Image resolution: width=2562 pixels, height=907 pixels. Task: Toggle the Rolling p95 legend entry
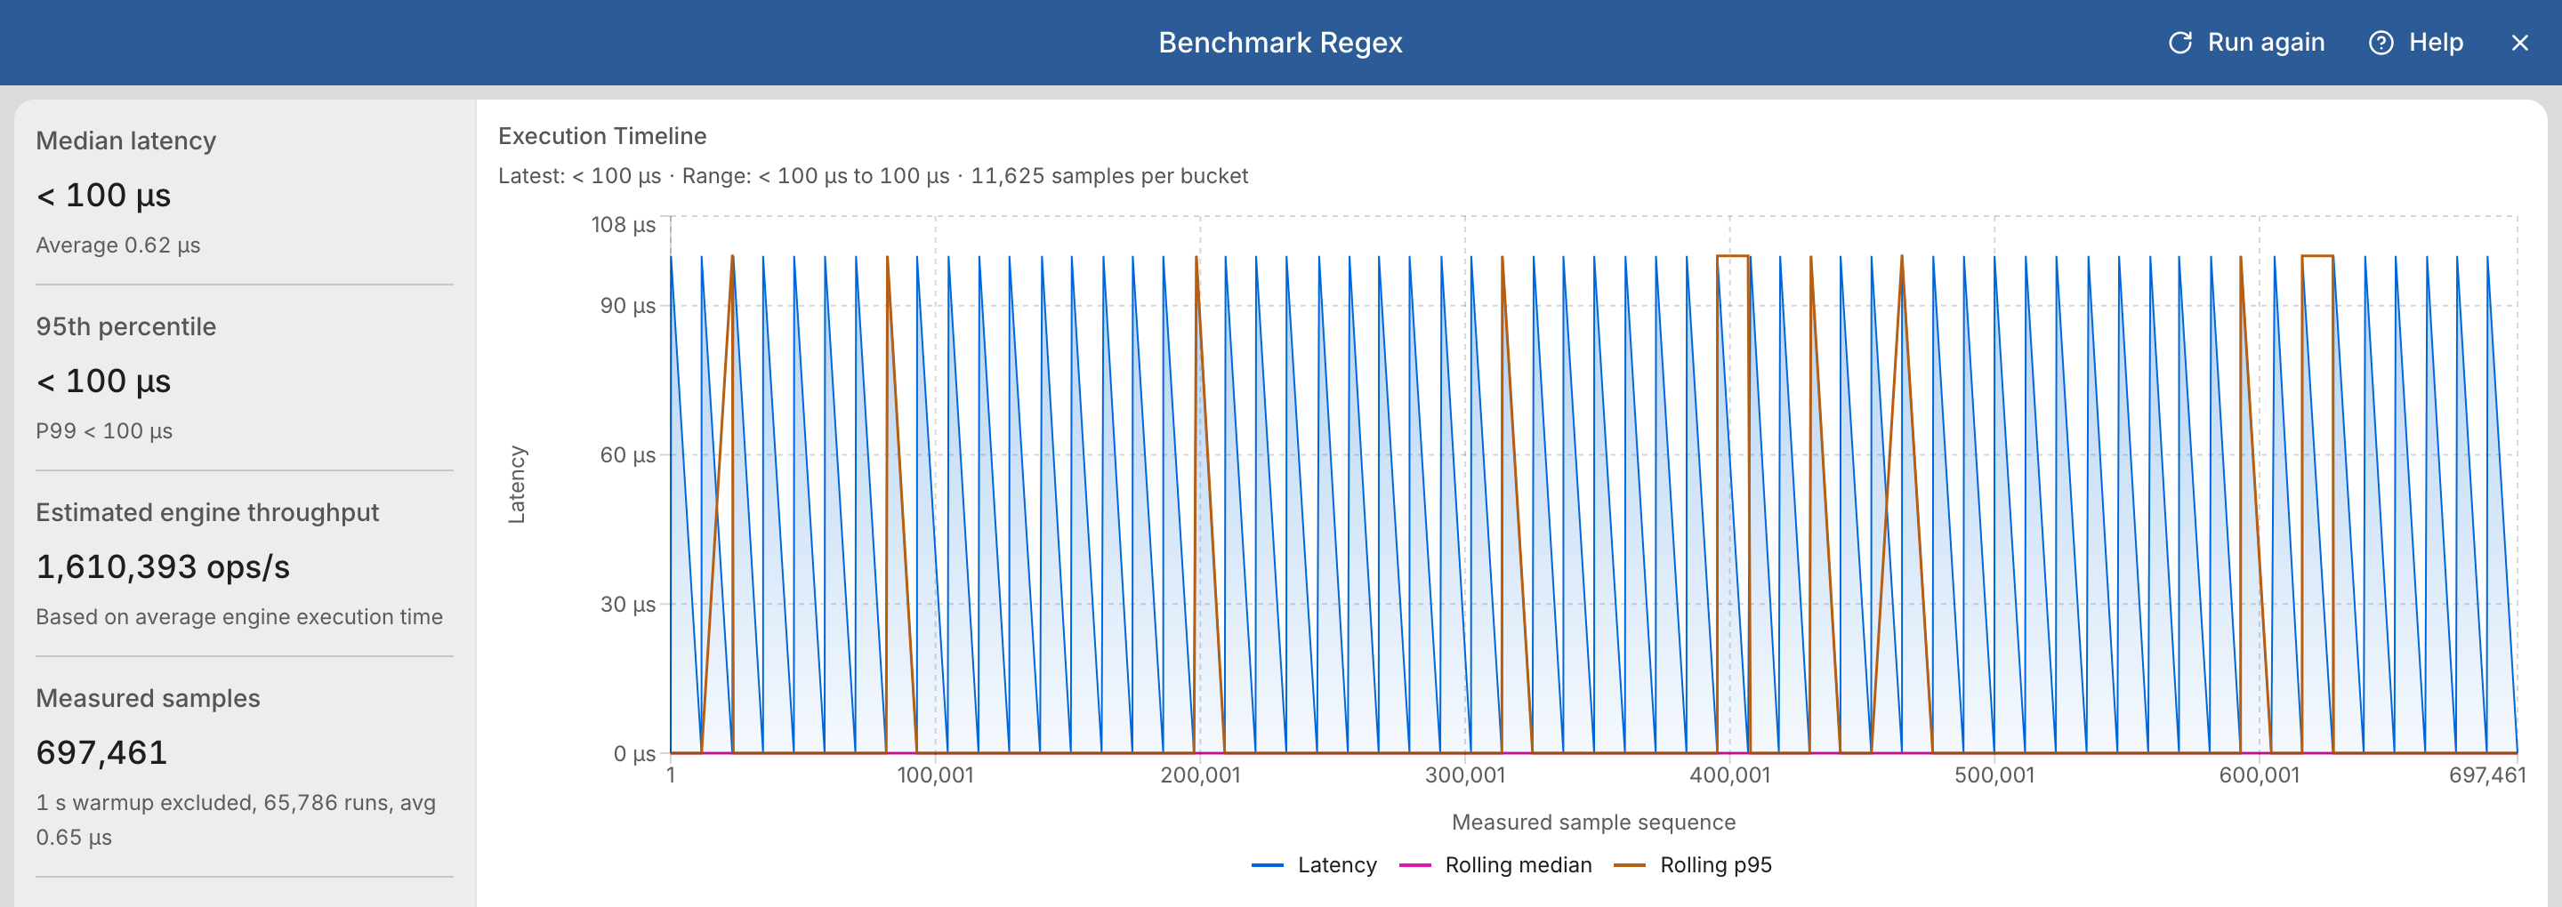click(1692, 864)
